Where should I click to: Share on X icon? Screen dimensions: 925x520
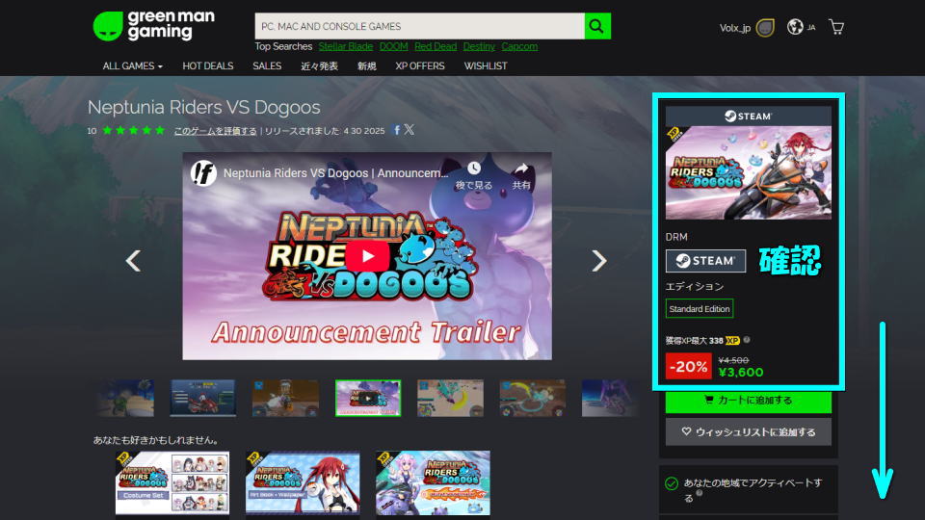coord(409,130)
